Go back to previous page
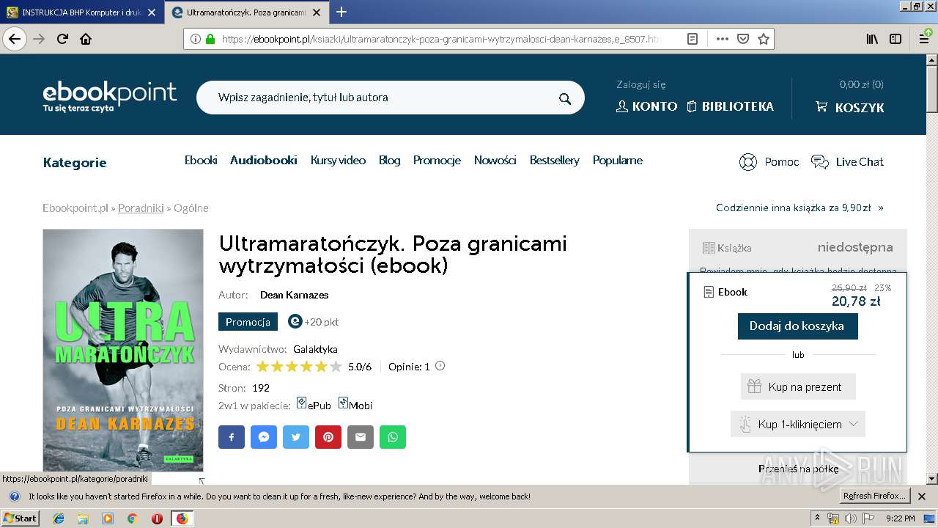 tap(14, 39)
